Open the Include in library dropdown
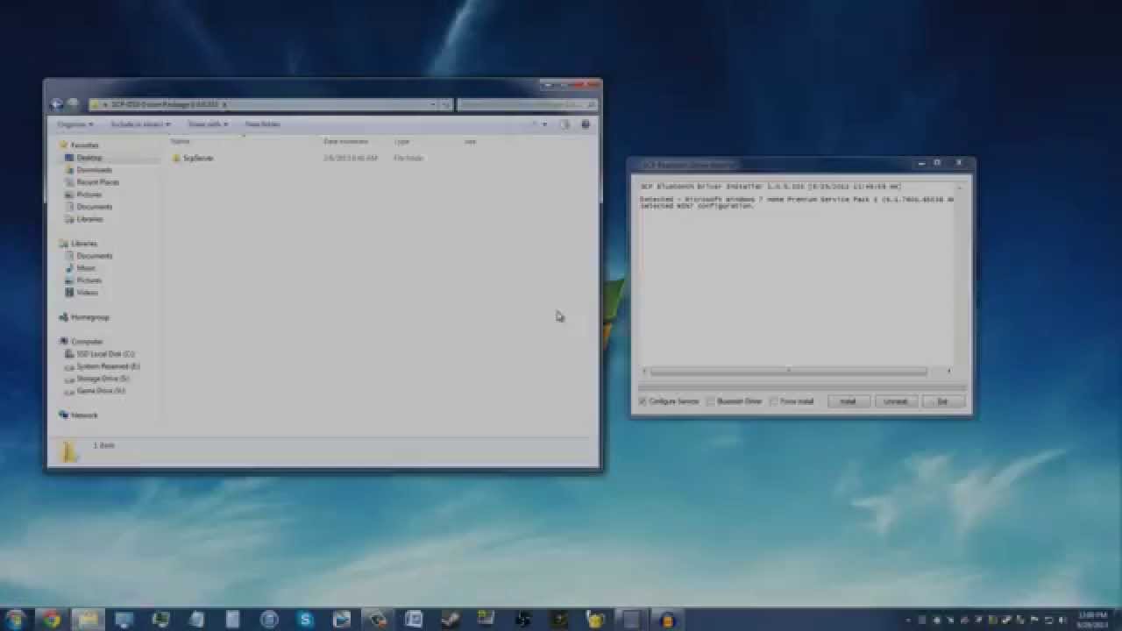Viewport: 1122px width, 631px height. click(140, 124)
